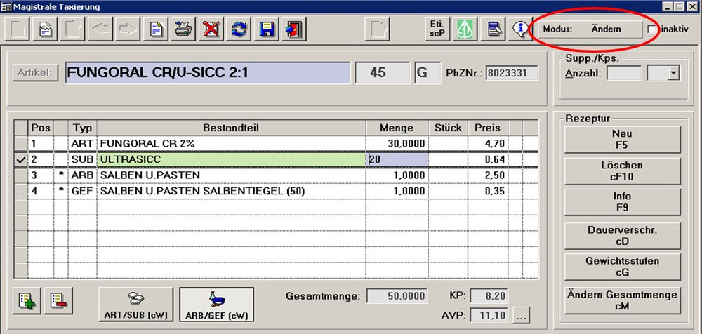This screenshot has width=702, height=334.
Task: Click the AVP field showing 11,10
Action: click(489, 316)
